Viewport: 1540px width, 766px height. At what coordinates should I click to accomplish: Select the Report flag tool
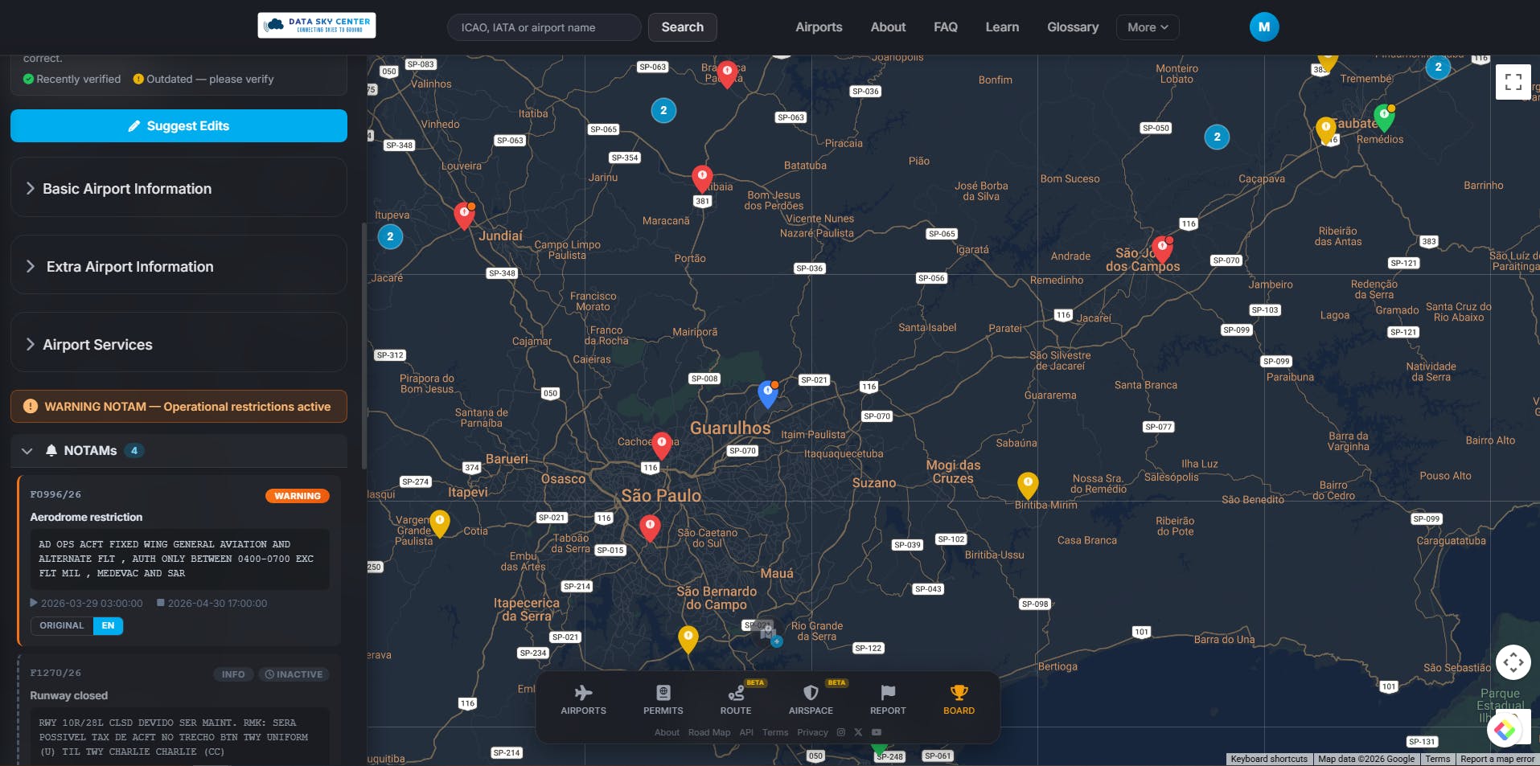point(888,698)
